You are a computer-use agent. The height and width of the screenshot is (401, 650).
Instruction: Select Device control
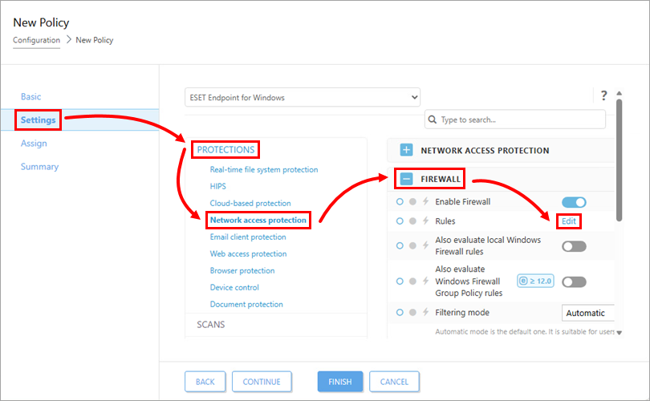(x=234, y=287)
